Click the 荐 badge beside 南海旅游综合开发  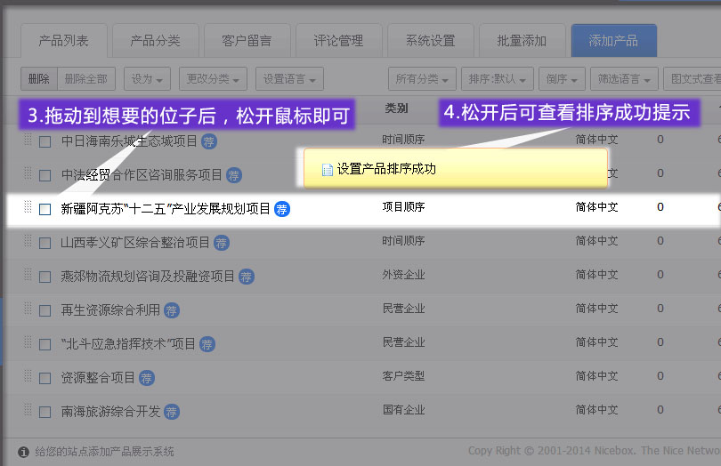click(172, 412)
